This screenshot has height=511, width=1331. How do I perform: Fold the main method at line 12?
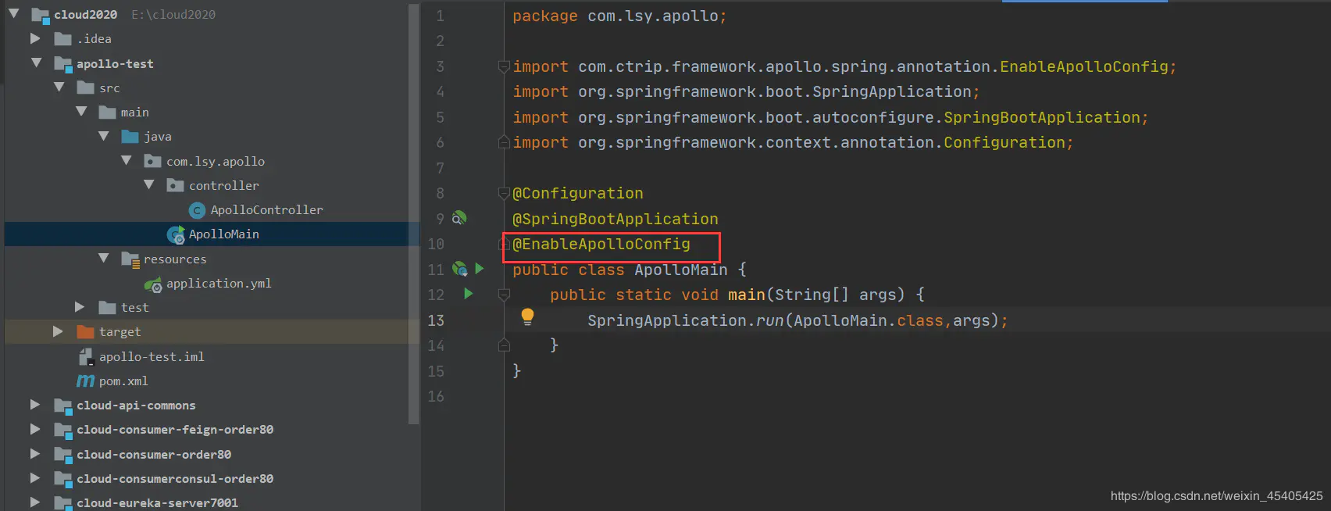504,295
